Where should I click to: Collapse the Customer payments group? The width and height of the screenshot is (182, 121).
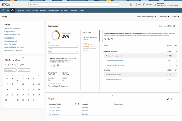(103, 51)
